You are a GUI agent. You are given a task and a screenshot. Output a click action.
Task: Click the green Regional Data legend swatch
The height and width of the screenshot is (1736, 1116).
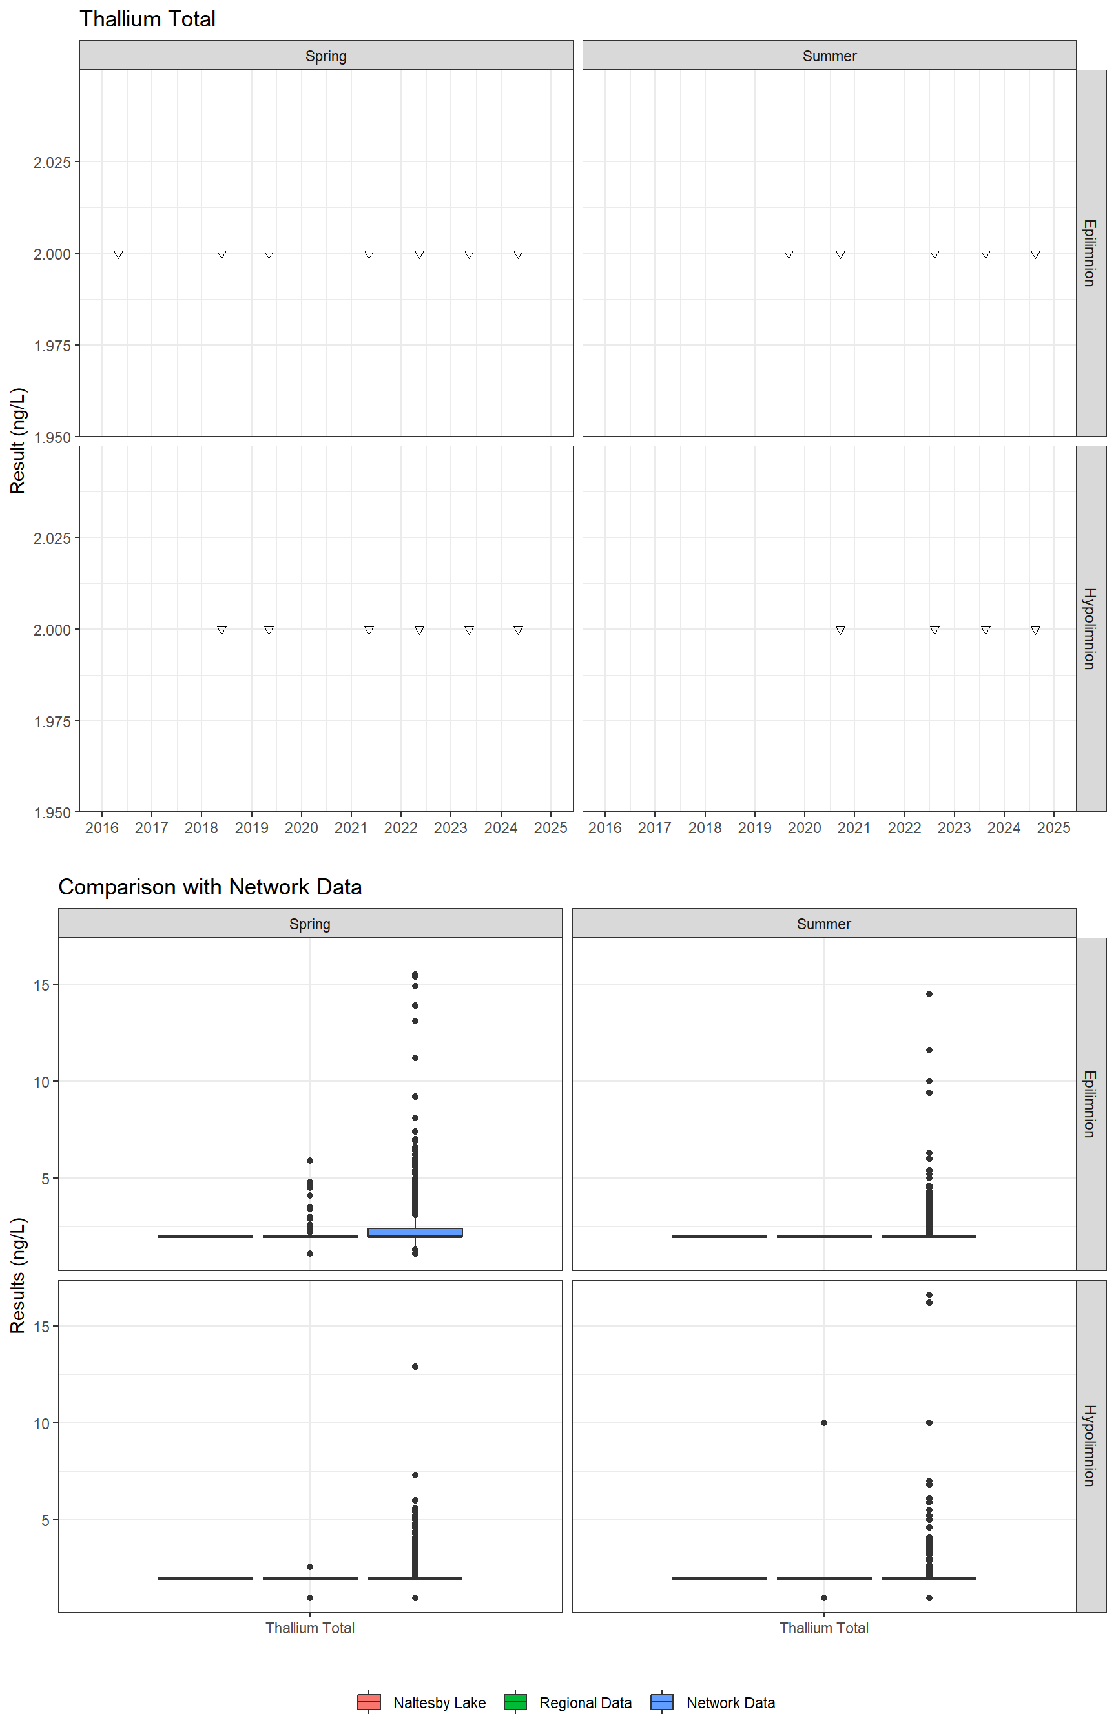click(515, 1702)
